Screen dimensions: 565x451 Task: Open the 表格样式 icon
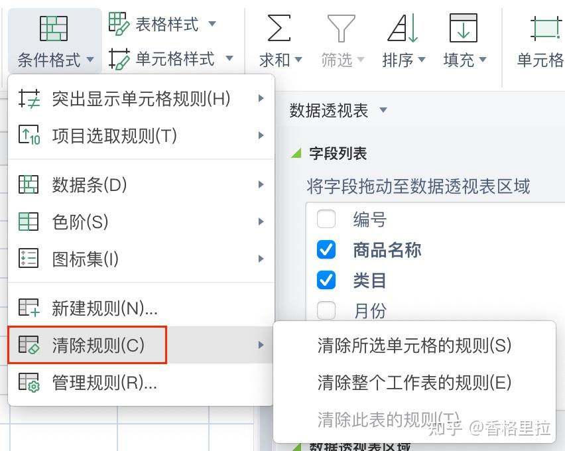coord(119,23)
